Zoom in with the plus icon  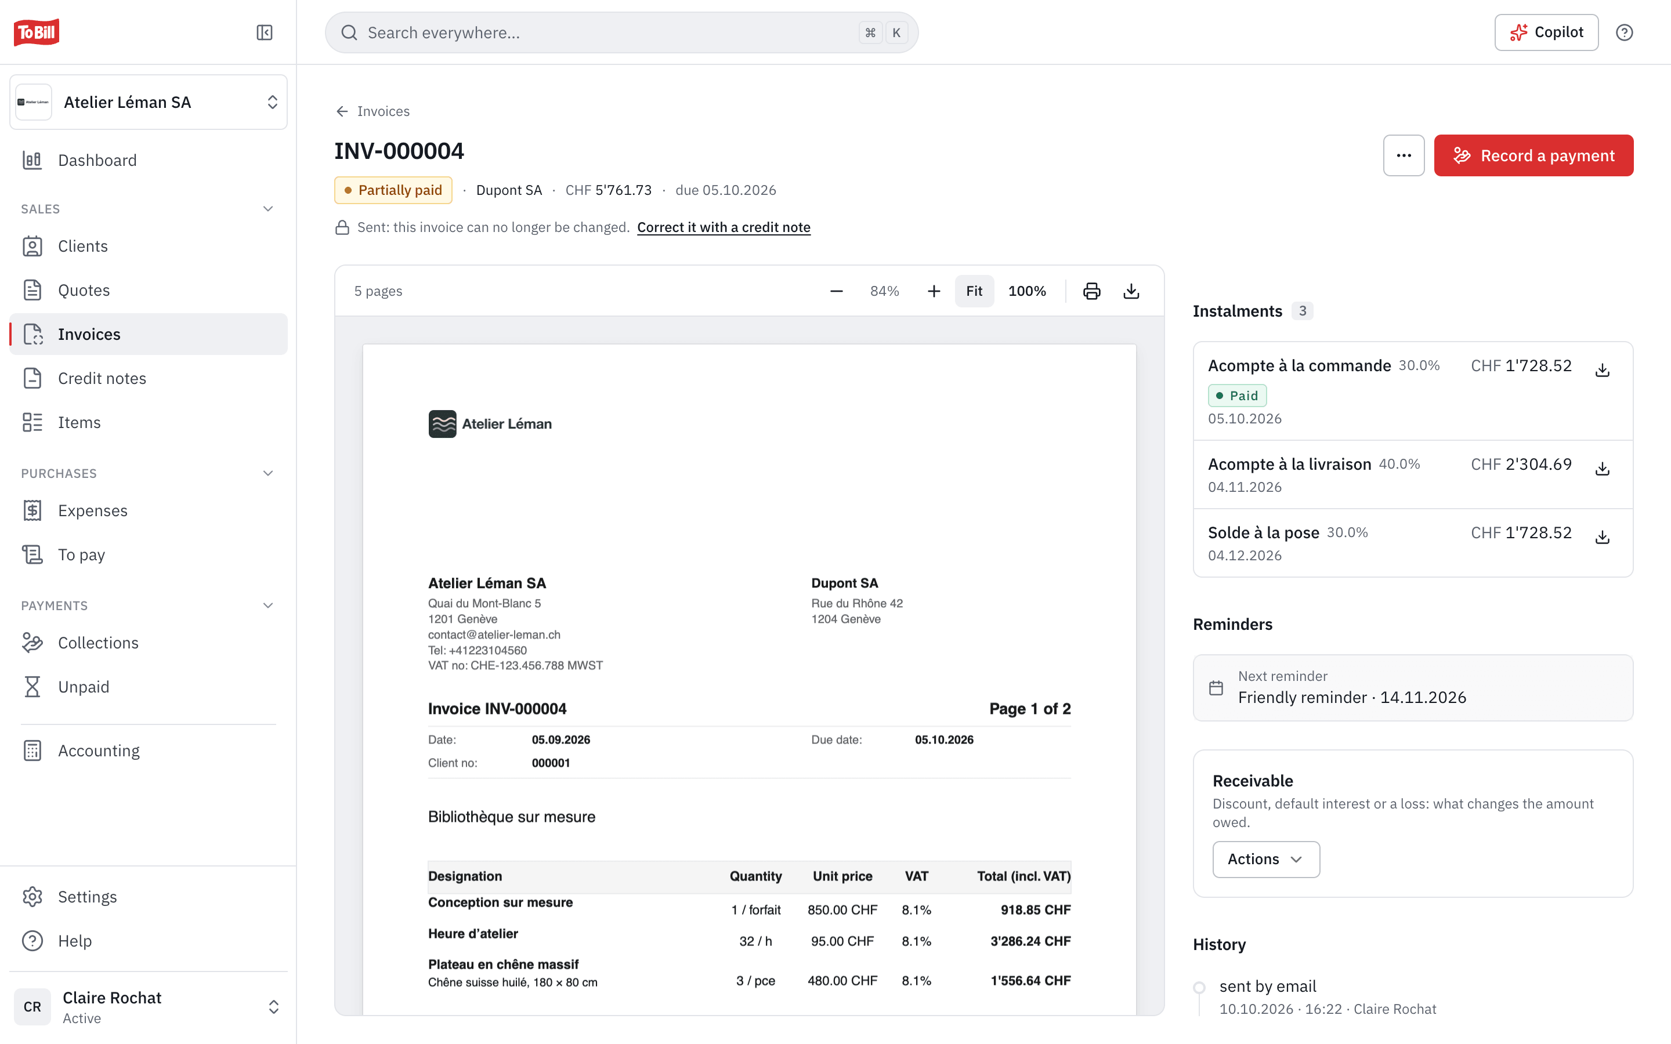click(x=934, y=291)
